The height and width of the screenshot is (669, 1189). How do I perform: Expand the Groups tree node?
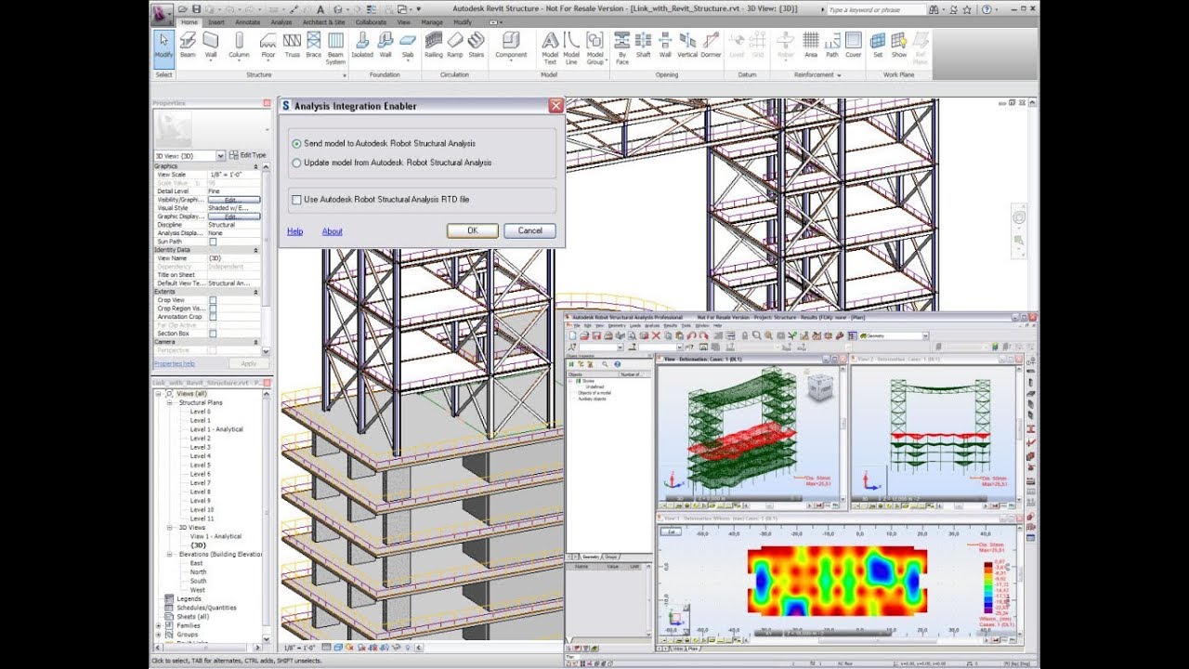[159, 635]
